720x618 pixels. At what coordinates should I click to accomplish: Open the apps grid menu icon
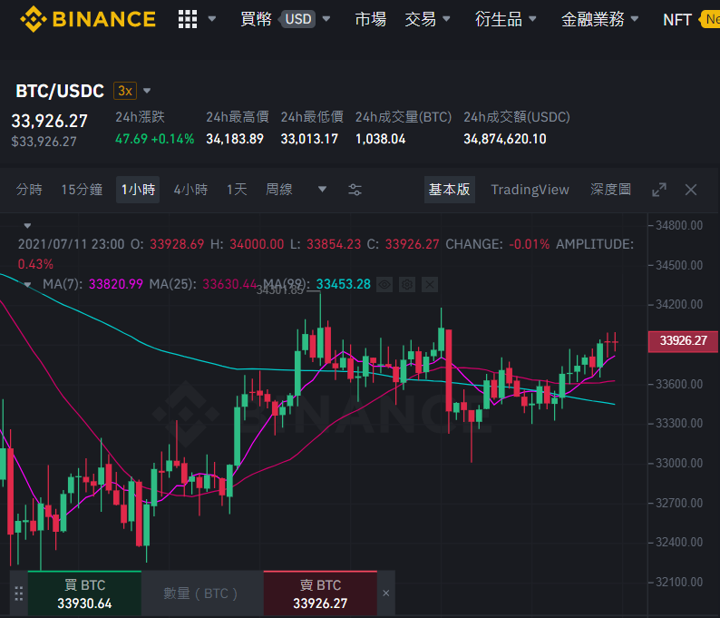(x=188, y=19)
